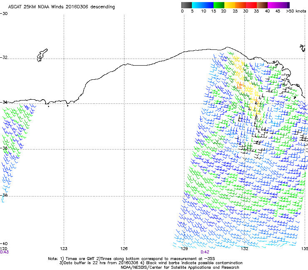The width and height of the screenshot is (308, 270).
Task: Click the gray 0-5 knots legend segment
Action: click(x=186, y=5)
